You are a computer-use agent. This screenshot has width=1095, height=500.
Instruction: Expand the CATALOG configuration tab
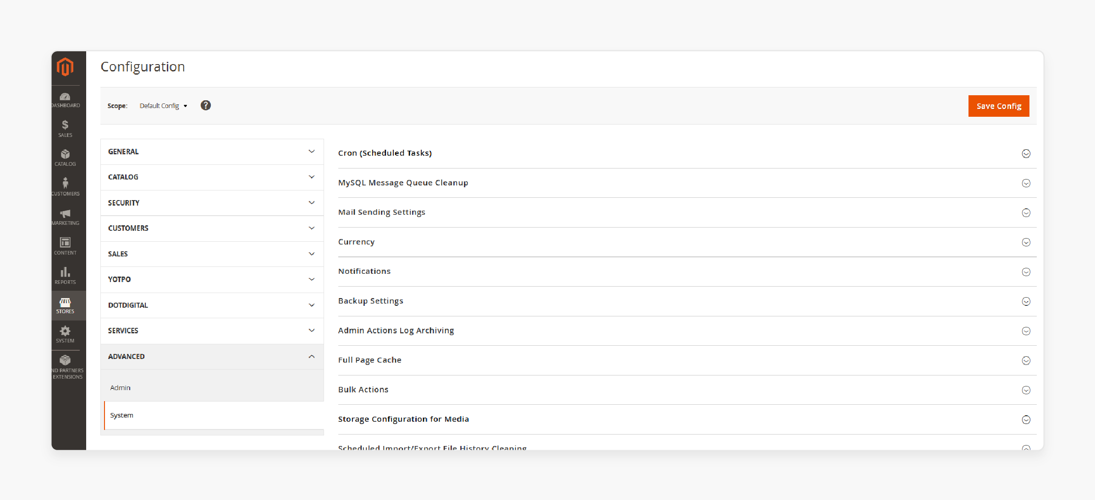point(212,177)
